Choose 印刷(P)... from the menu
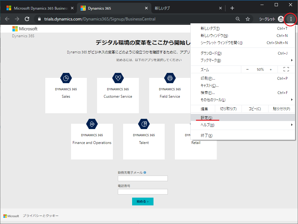Screen dimensions: 298x224 [243, 78]
